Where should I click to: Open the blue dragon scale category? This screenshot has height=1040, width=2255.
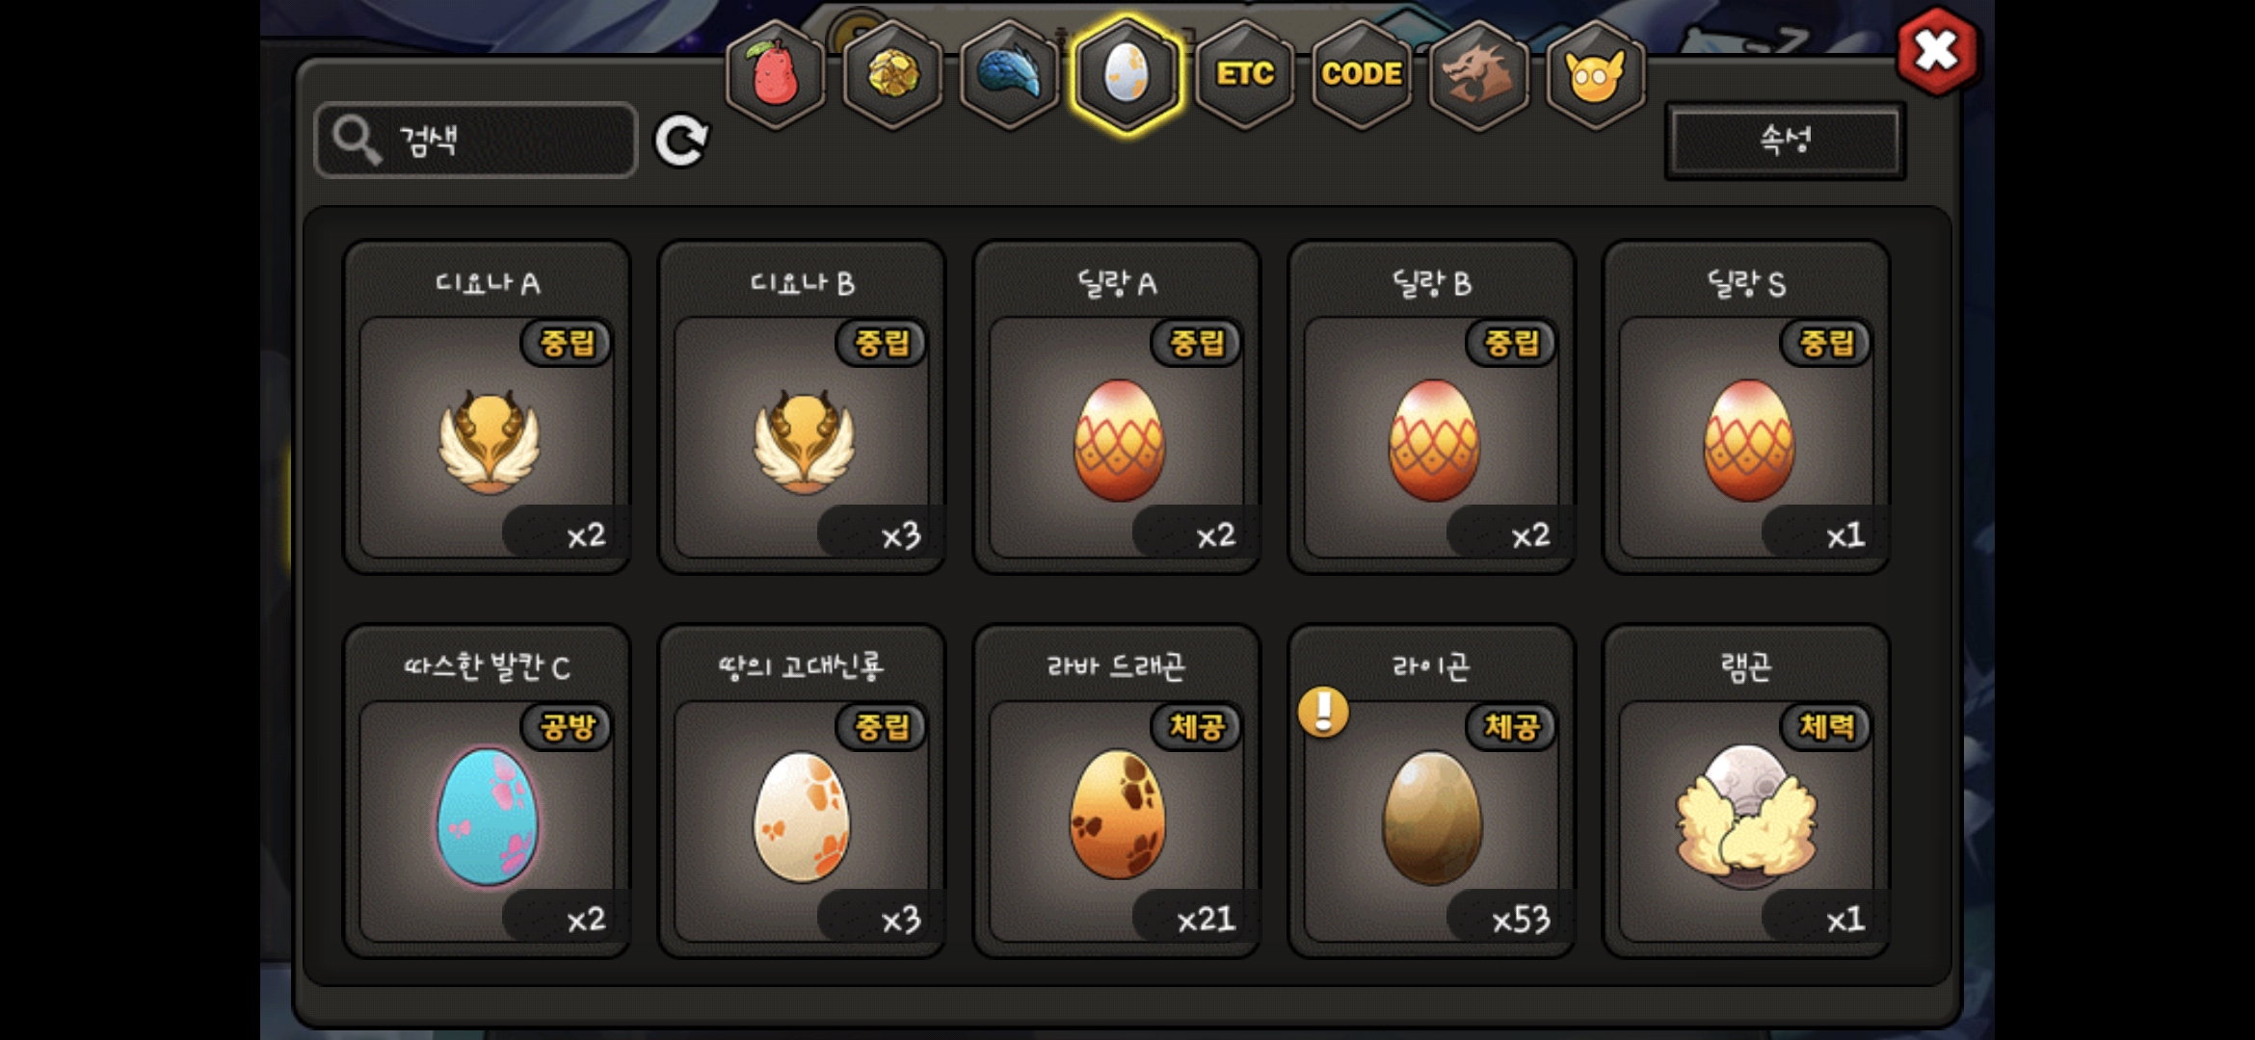[x=1010, y=74]
